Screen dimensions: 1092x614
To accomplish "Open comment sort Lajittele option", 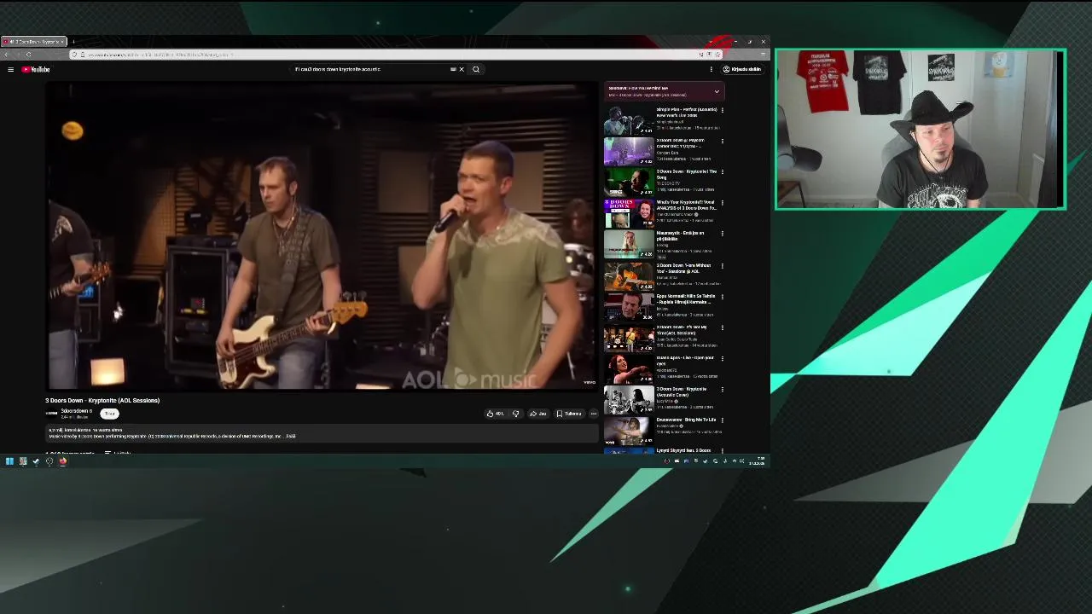I will [118, 453].
